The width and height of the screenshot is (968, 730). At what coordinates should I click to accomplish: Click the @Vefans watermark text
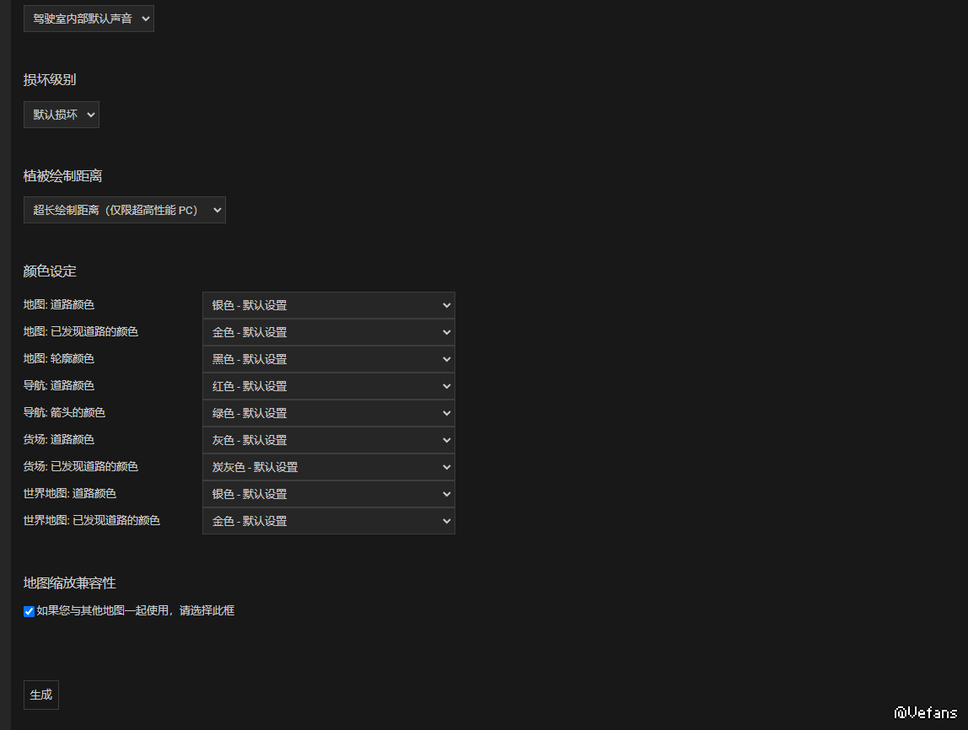click(926, 713)
